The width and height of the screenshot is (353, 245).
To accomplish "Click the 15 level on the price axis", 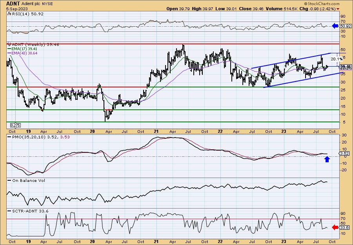I will click(x=343, y=106).
